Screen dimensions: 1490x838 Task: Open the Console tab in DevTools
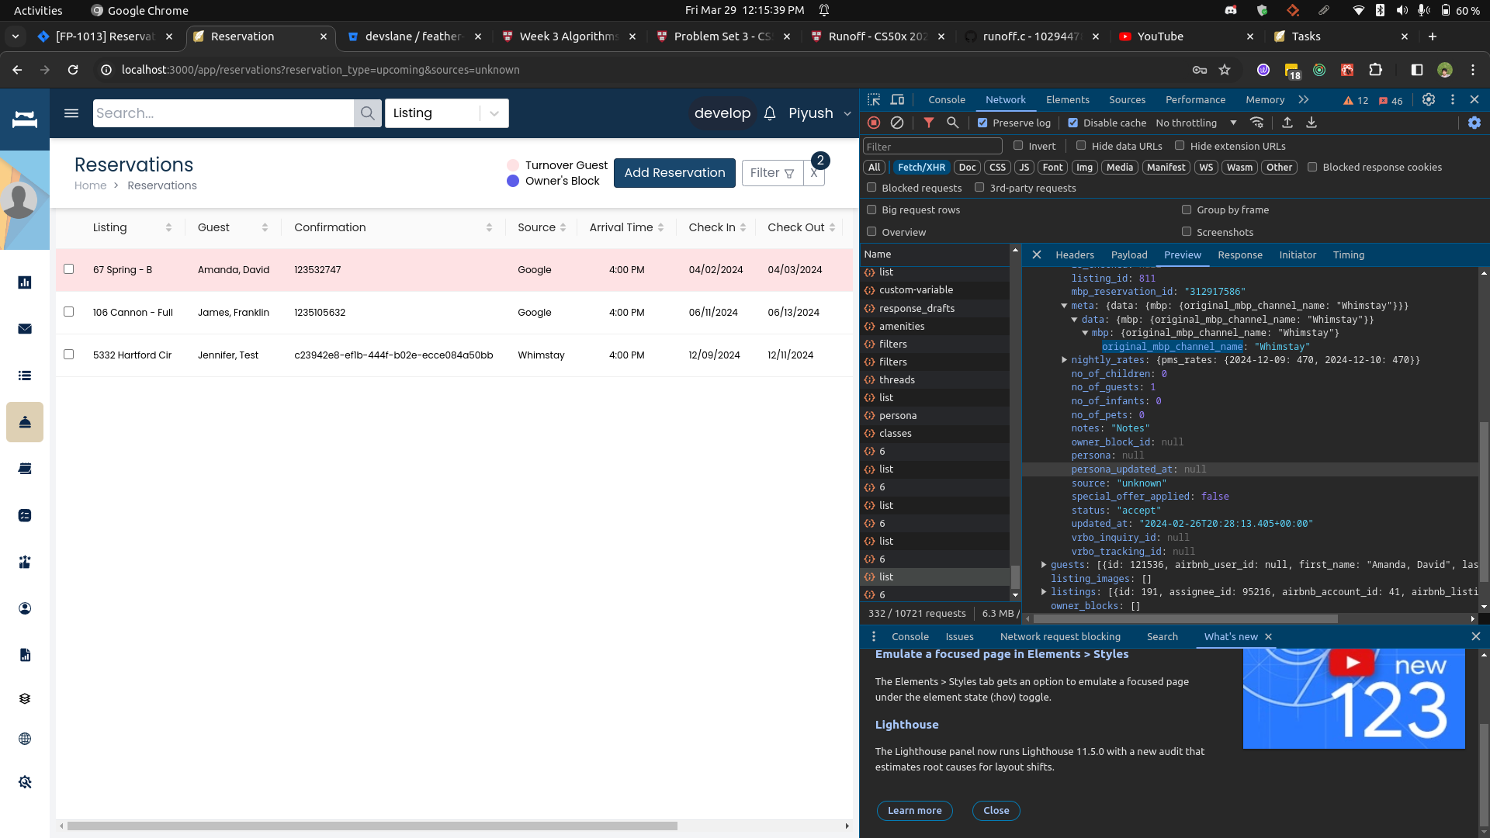(946, 99)
